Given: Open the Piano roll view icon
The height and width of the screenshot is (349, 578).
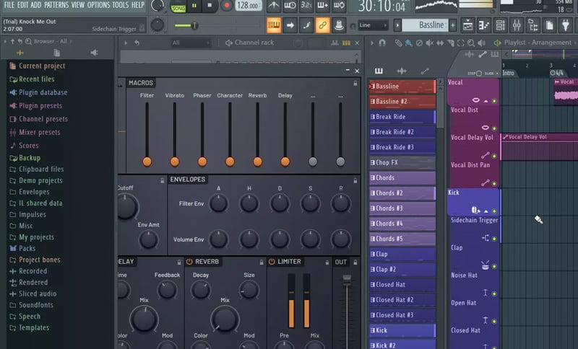Looking at the screenshot, I should [483, 25].
